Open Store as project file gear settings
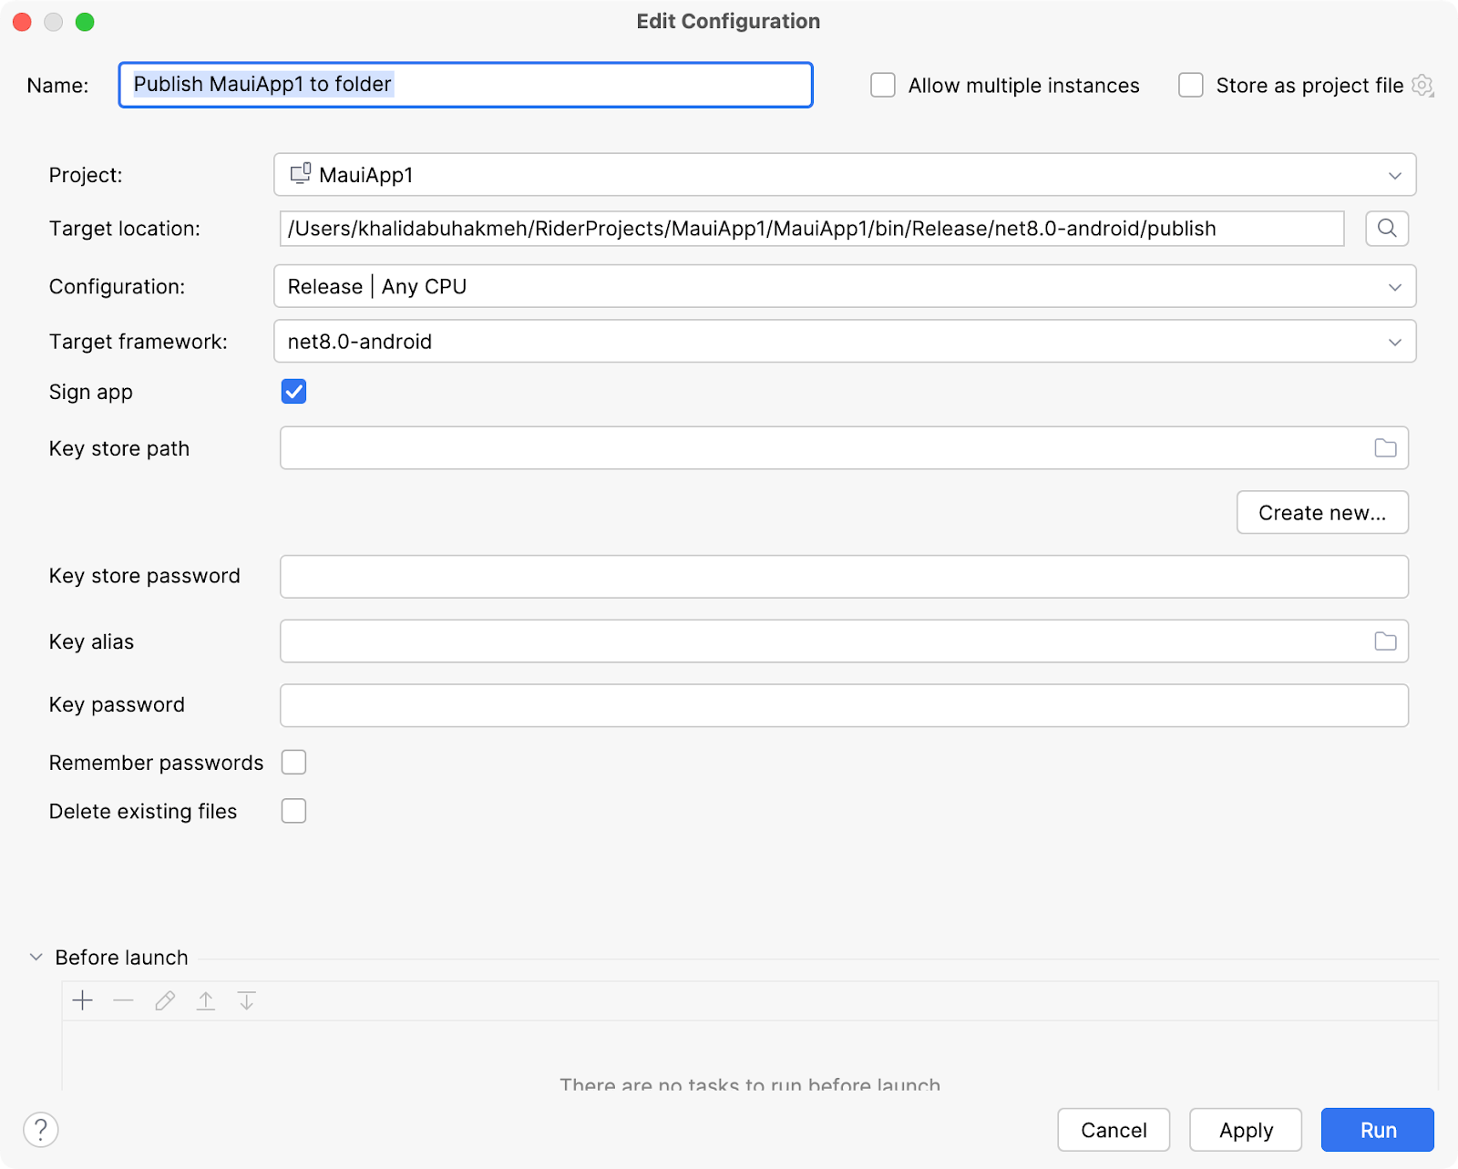 click(x=1422, y=86)
